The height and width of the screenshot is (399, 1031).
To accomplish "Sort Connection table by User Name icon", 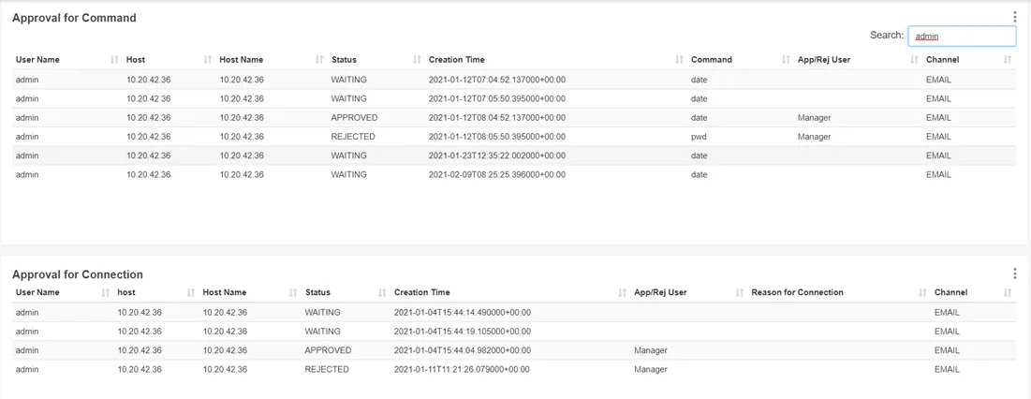I will click(x=106, y=292).
